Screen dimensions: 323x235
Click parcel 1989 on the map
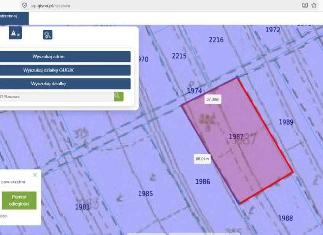[x=286, y=122]
